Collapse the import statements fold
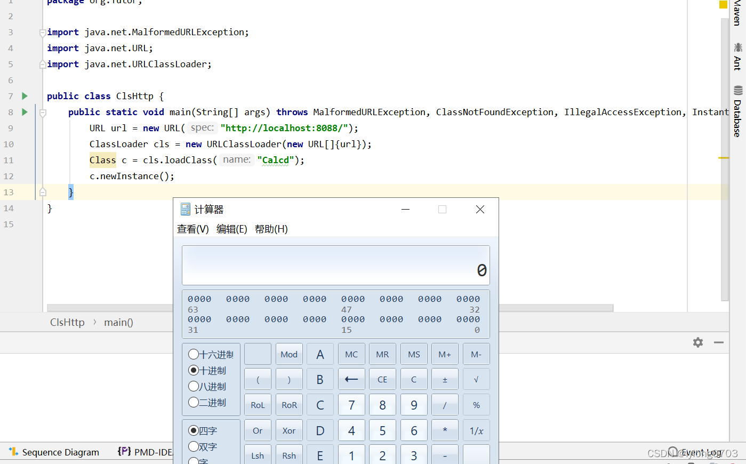Screen dimensions: 746x464 [43, 32]
